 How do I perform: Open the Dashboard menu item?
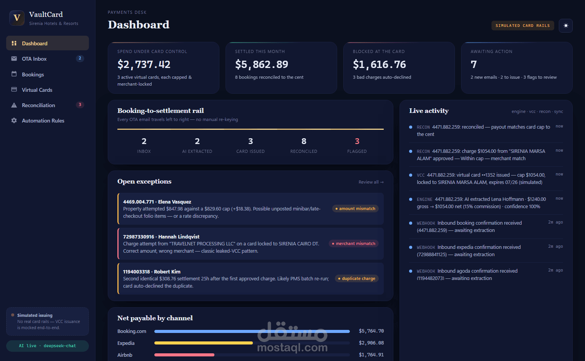click(x=47, y=43)
